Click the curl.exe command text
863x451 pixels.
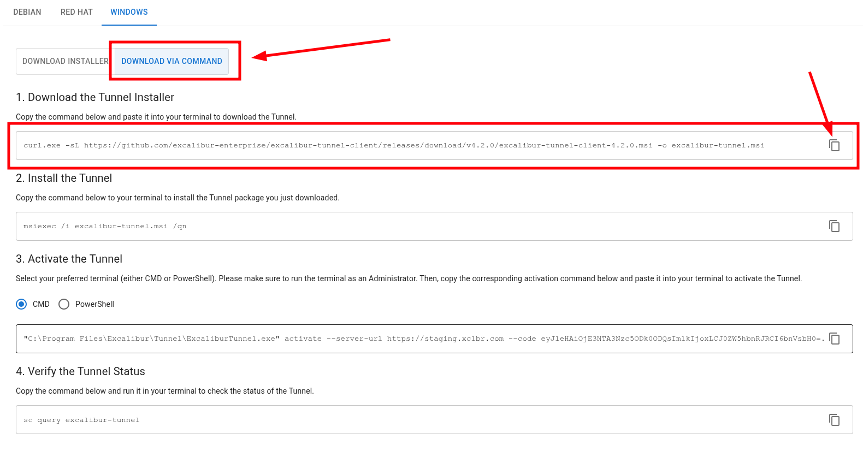393,145
